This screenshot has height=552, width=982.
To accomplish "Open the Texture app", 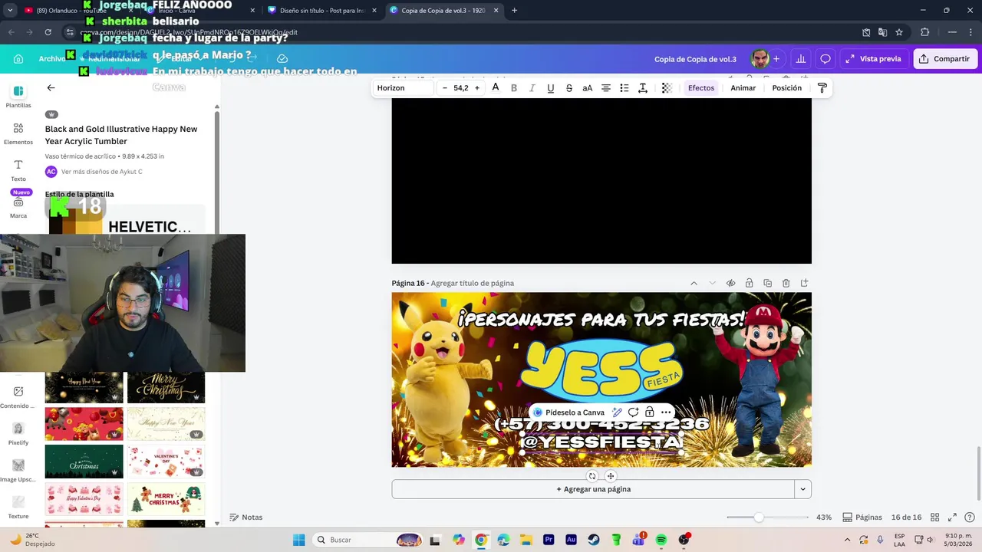I will click(18, 507).
